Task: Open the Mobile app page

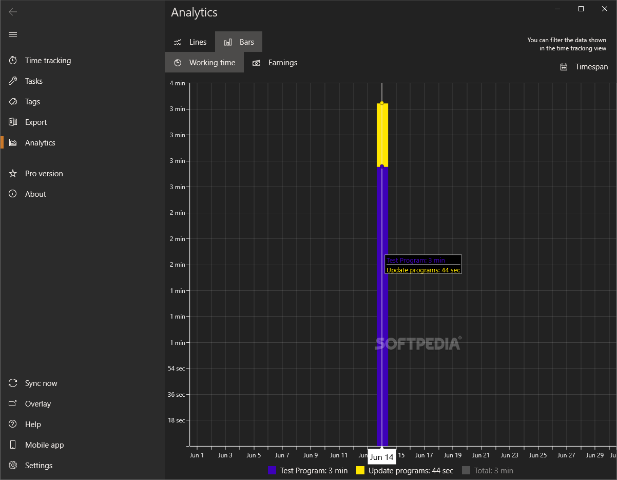Action: 82,445
